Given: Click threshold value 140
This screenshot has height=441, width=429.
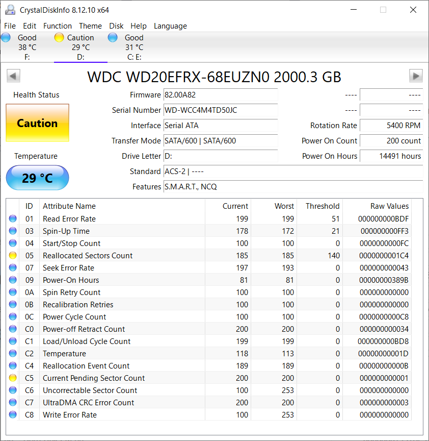Looking at the screenshot, I should 334,255.
